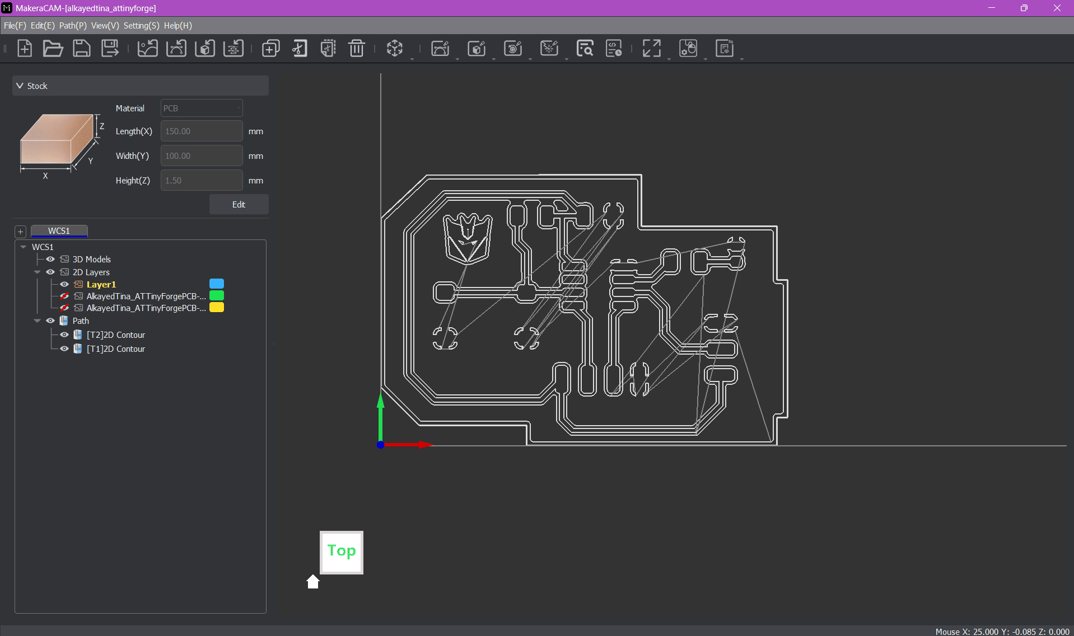
Task: Click the Save disk icon
Action: tap(82, 49)
